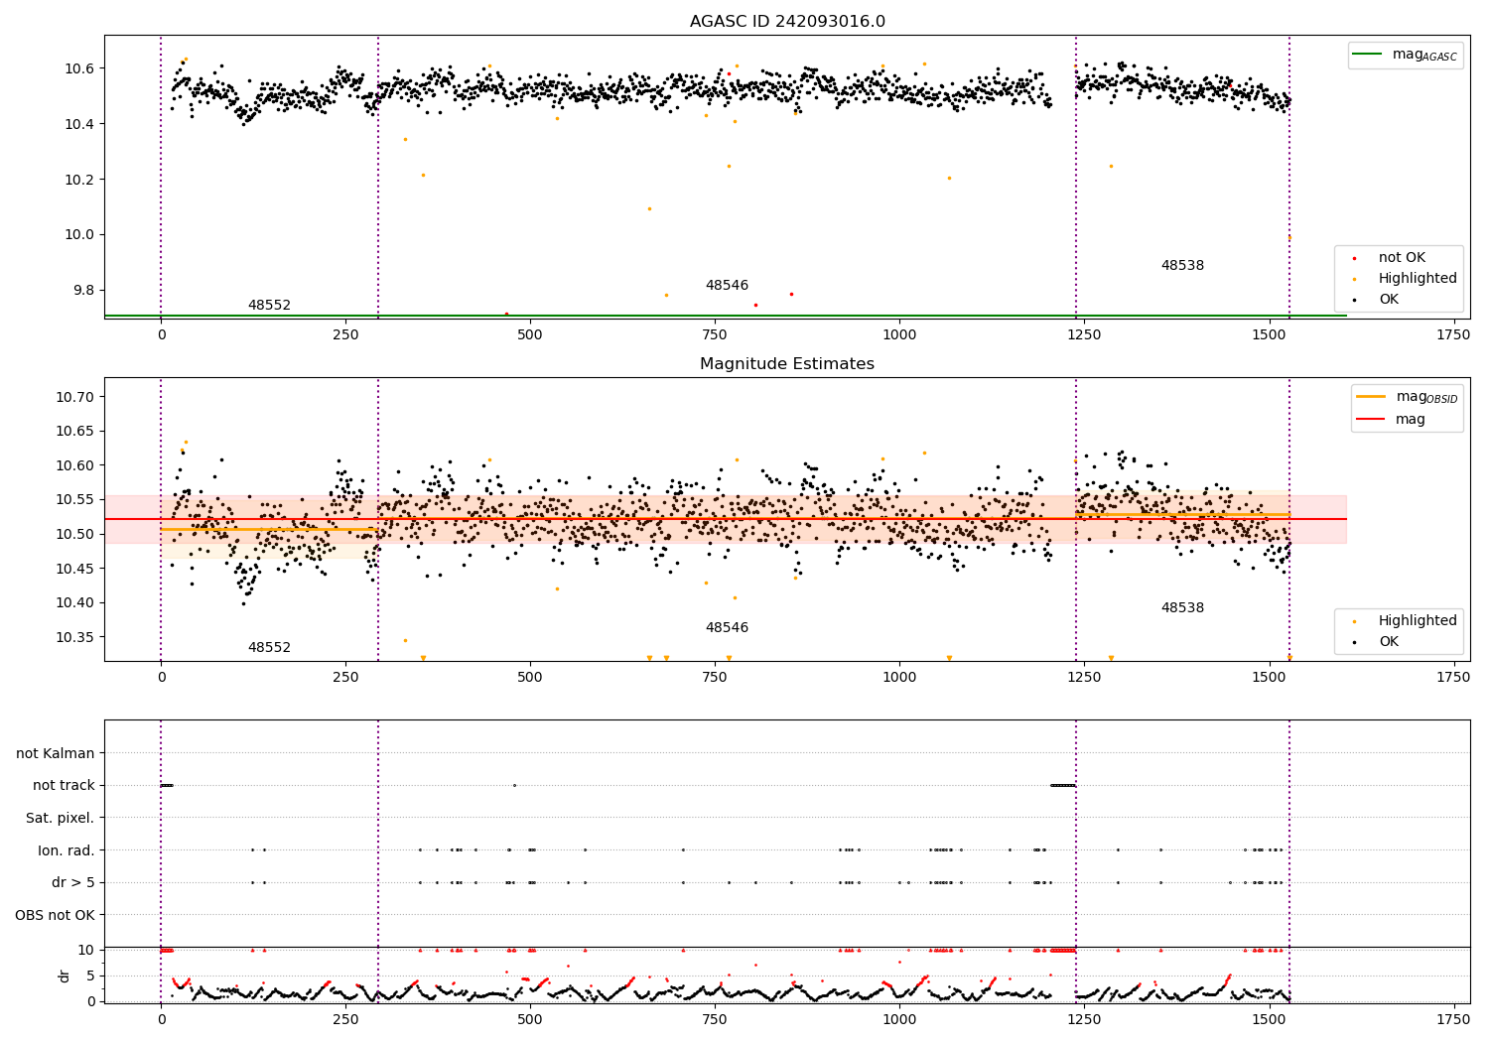Click the 'Ion. rad.' flag row label
This screenshot has width=1489, height=1042.
coord(67,850)
